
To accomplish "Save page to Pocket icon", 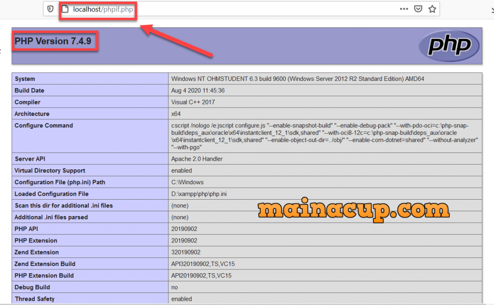I will pyautogui.click(x=418, y=9).
